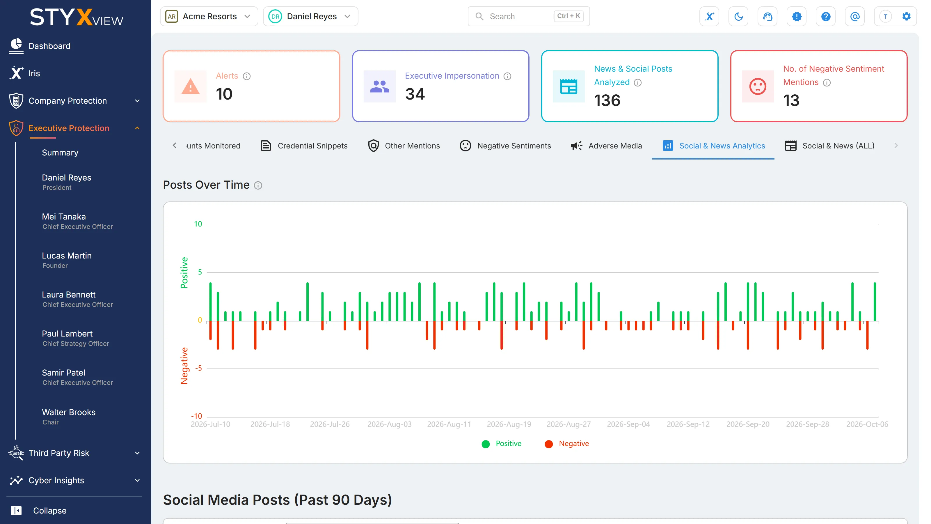Switch to Social & News (ALL) tab
931x524 pixels.
(829, 146)
